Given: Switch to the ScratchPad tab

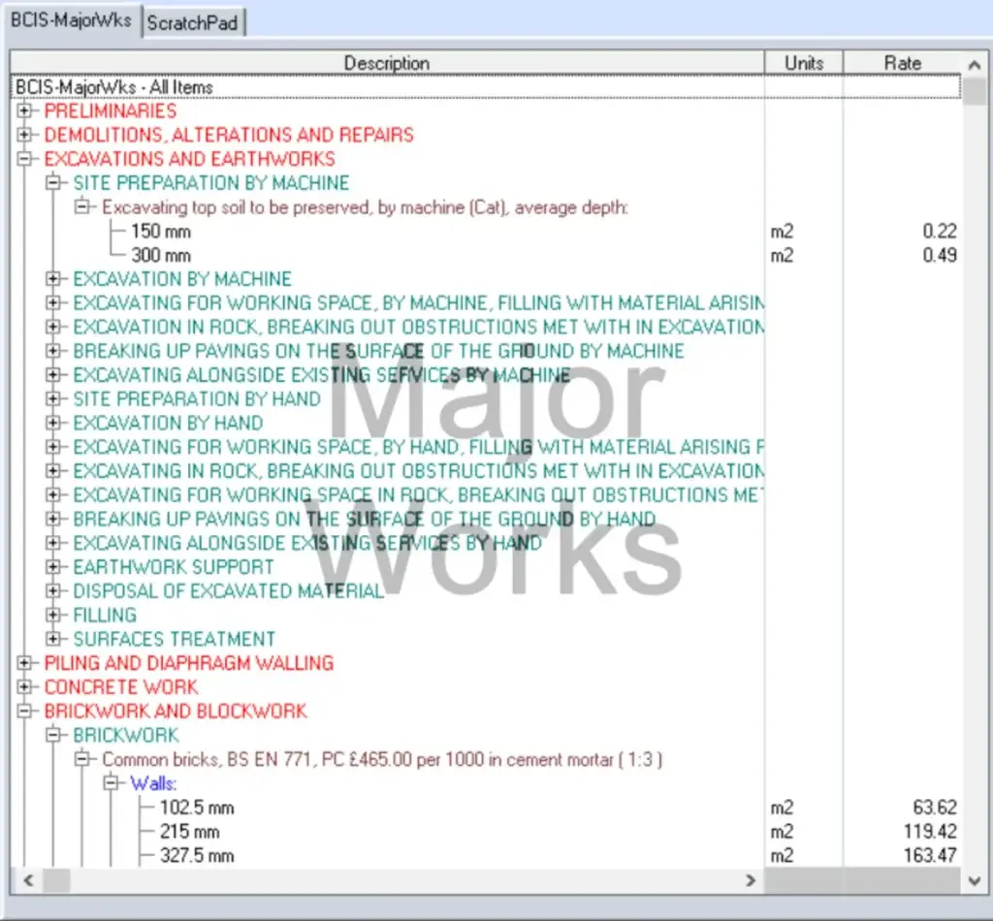Looking at the screenshot, I should (x=193, y=23).
